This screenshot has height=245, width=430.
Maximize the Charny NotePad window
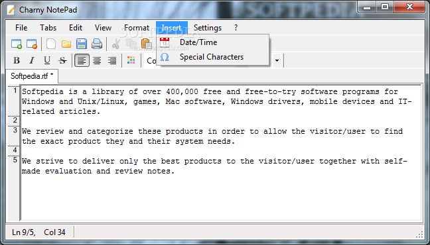[x=385, y=7]
